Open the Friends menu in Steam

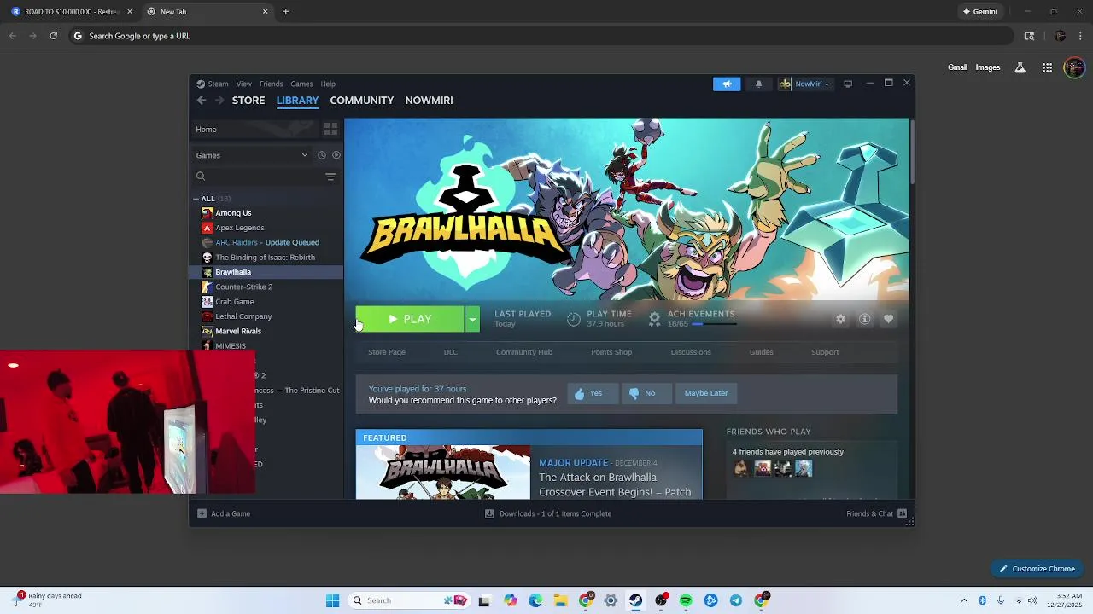[272, 84]
